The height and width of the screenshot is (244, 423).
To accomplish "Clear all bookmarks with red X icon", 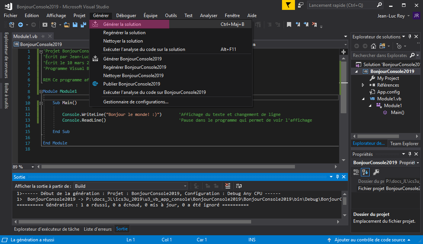I will coord(314,25).
